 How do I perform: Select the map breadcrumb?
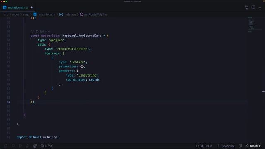click(x=26, y=14)
